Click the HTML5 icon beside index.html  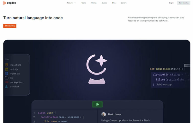(x=7, y=65)
